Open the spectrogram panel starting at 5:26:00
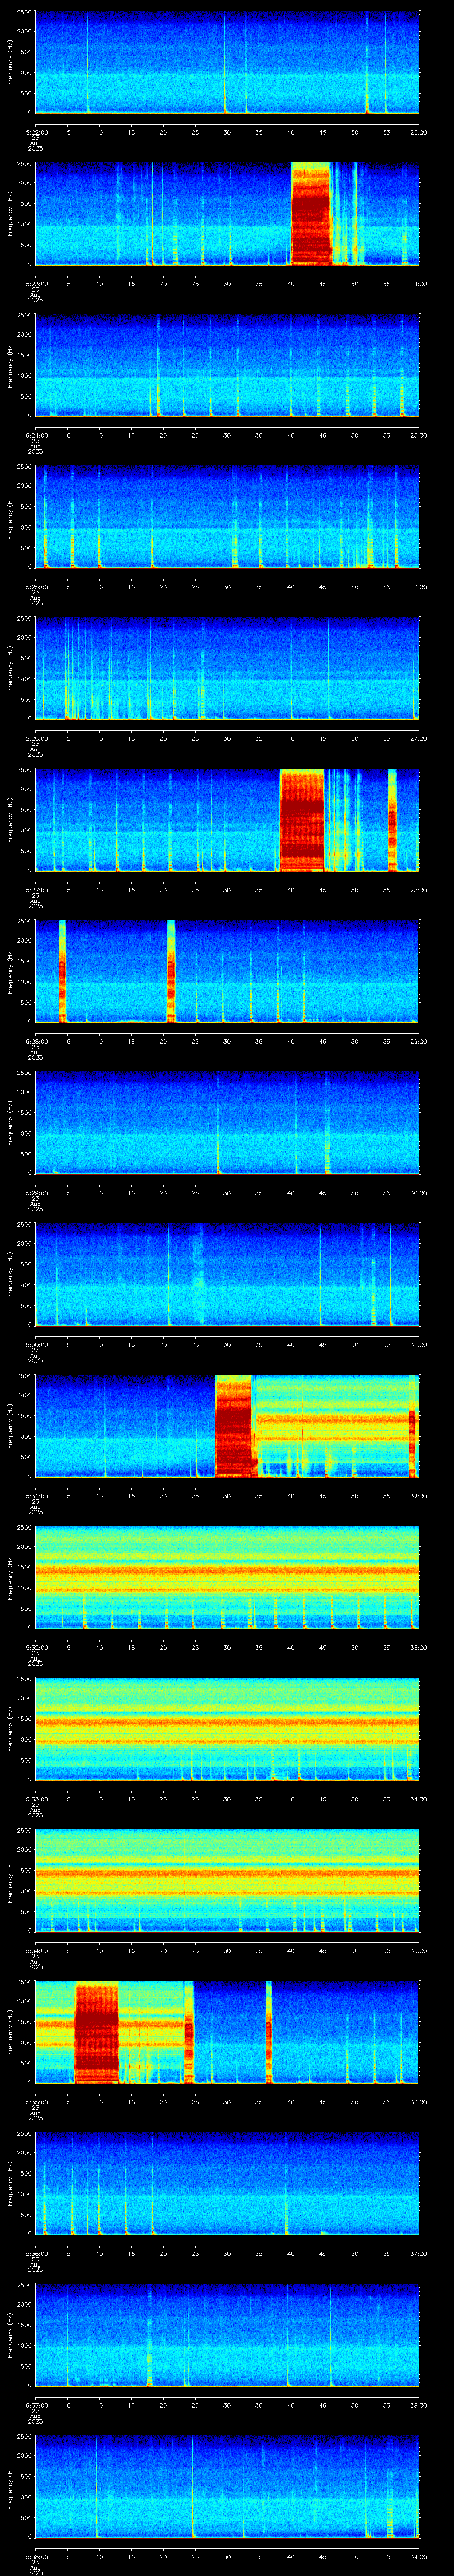 click(x=227, y=668)
